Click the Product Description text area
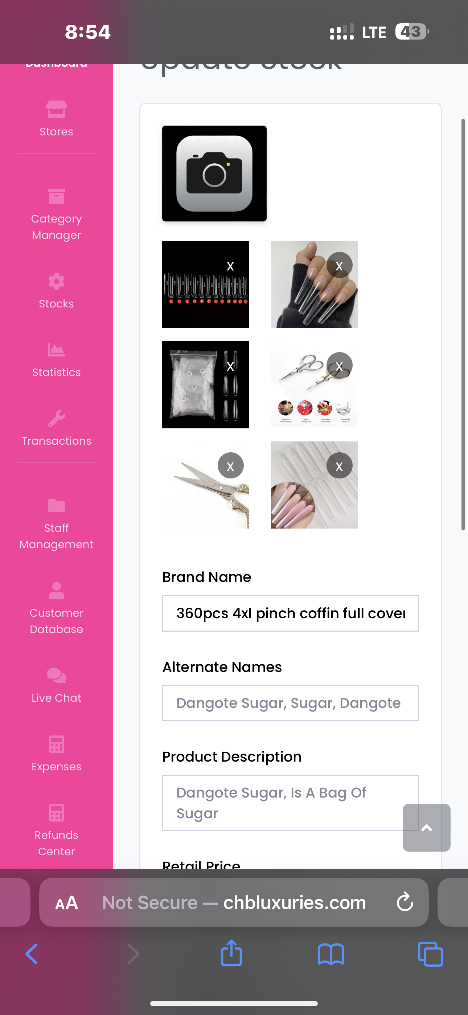The width and height of the screenshot is (468, 1015). 290,803
